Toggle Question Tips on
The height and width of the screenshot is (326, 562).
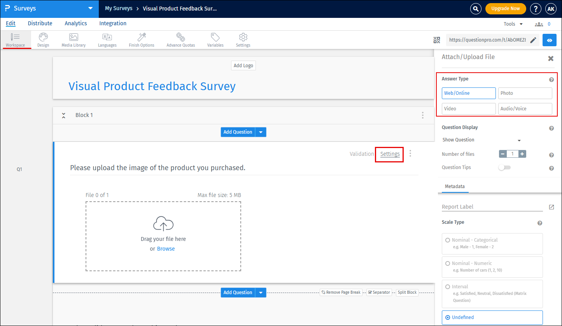click(x=504, y=167)
